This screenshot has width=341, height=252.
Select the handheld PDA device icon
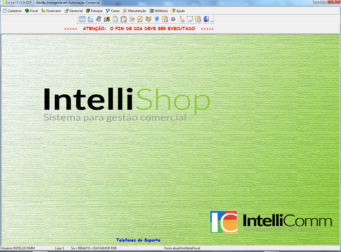click(x=99, y=19)
